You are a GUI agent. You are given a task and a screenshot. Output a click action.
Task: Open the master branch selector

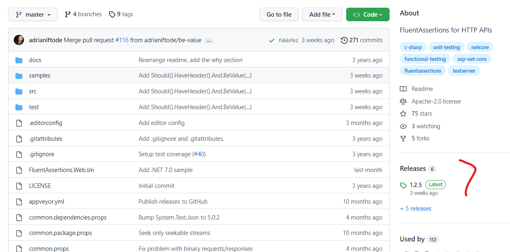(33, 14)
